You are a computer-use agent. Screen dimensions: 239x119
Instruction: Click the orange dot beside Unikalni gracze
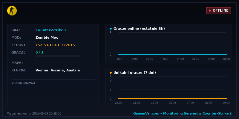click(111, 73)
